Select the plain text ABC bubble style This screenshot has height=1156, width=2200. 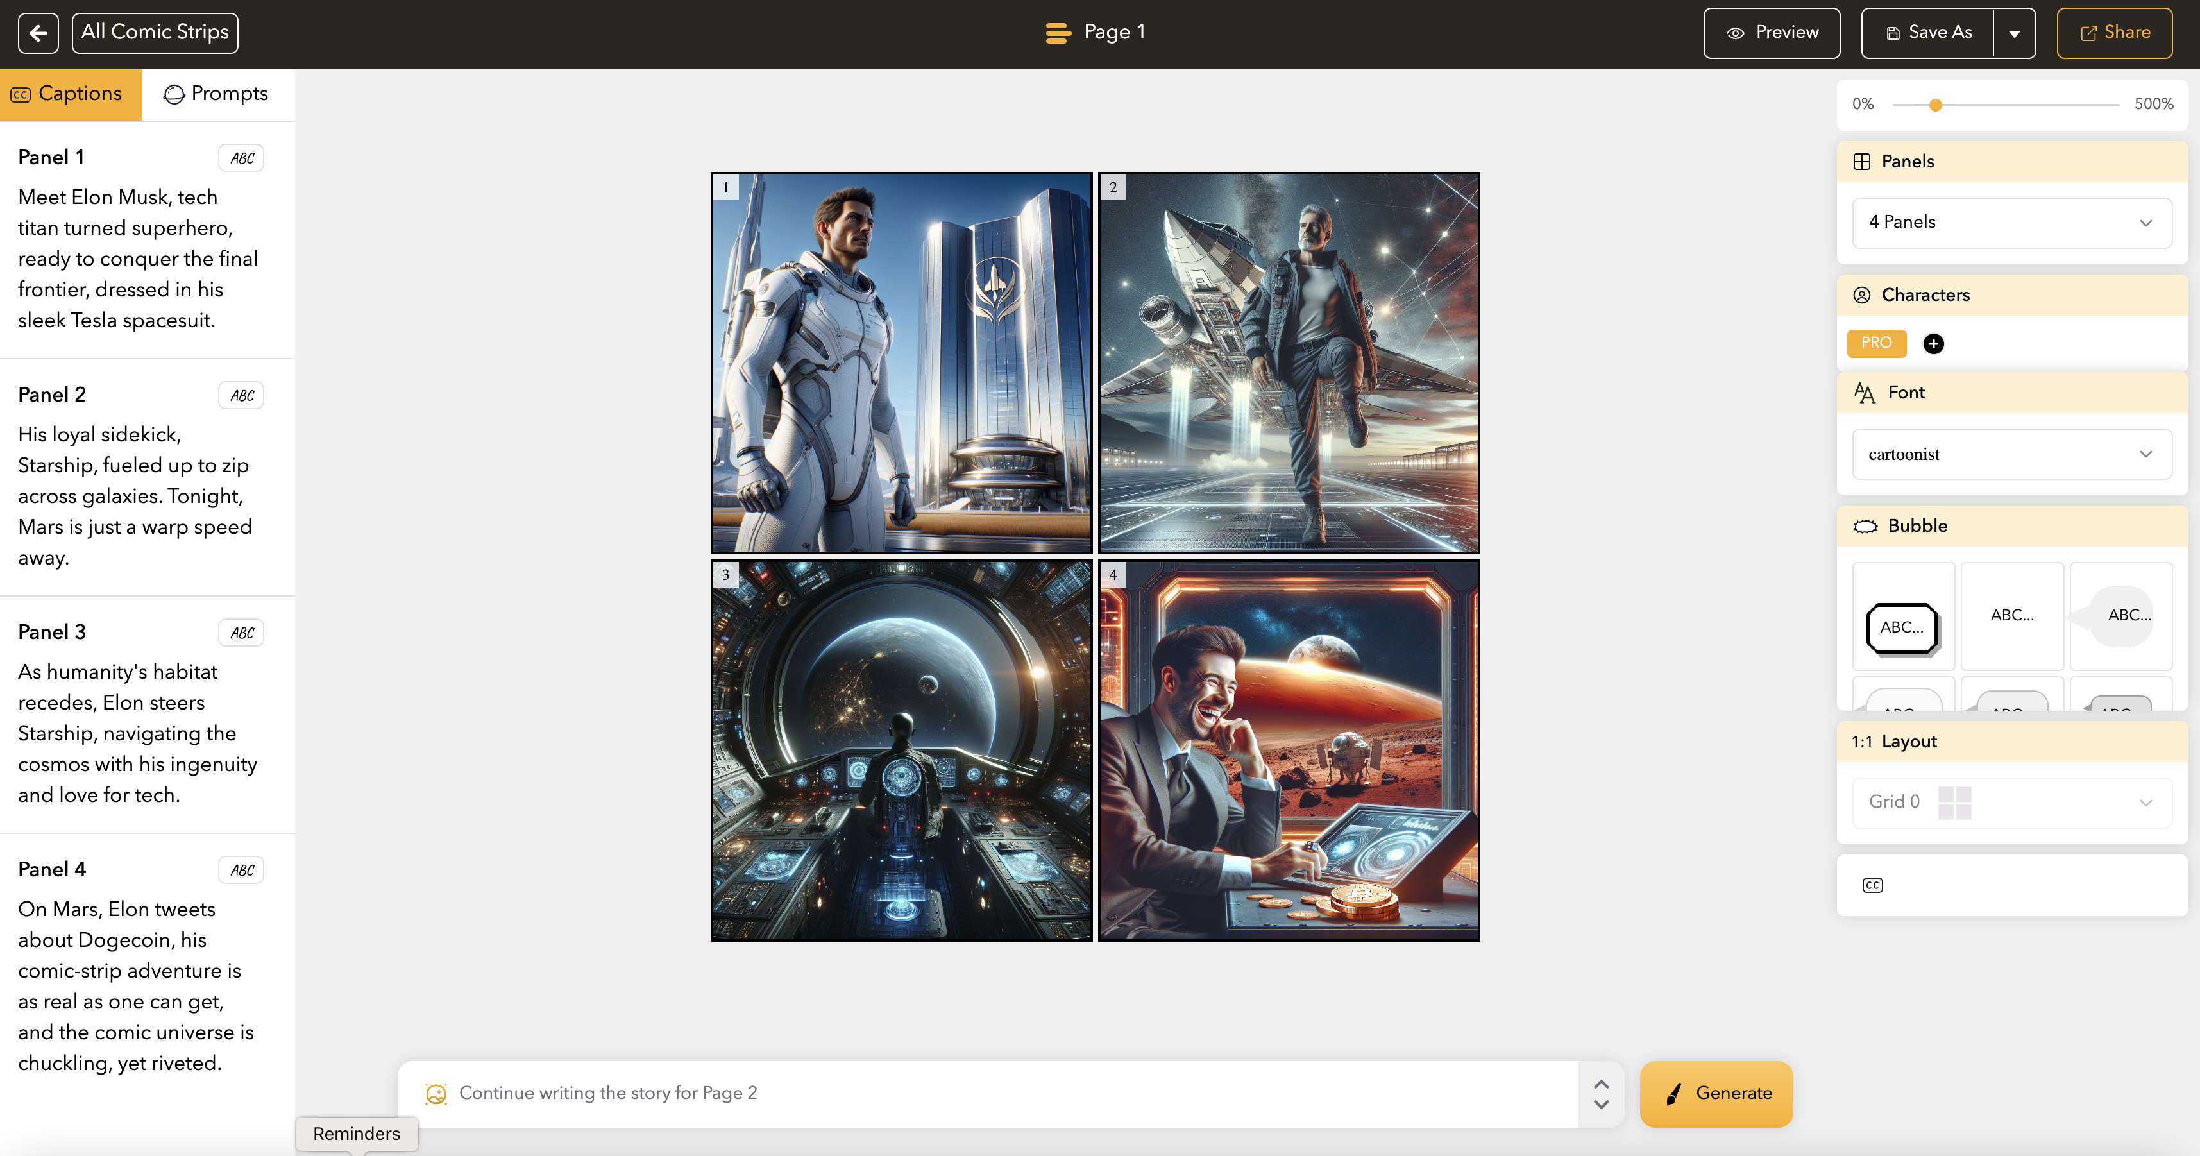2011,615
